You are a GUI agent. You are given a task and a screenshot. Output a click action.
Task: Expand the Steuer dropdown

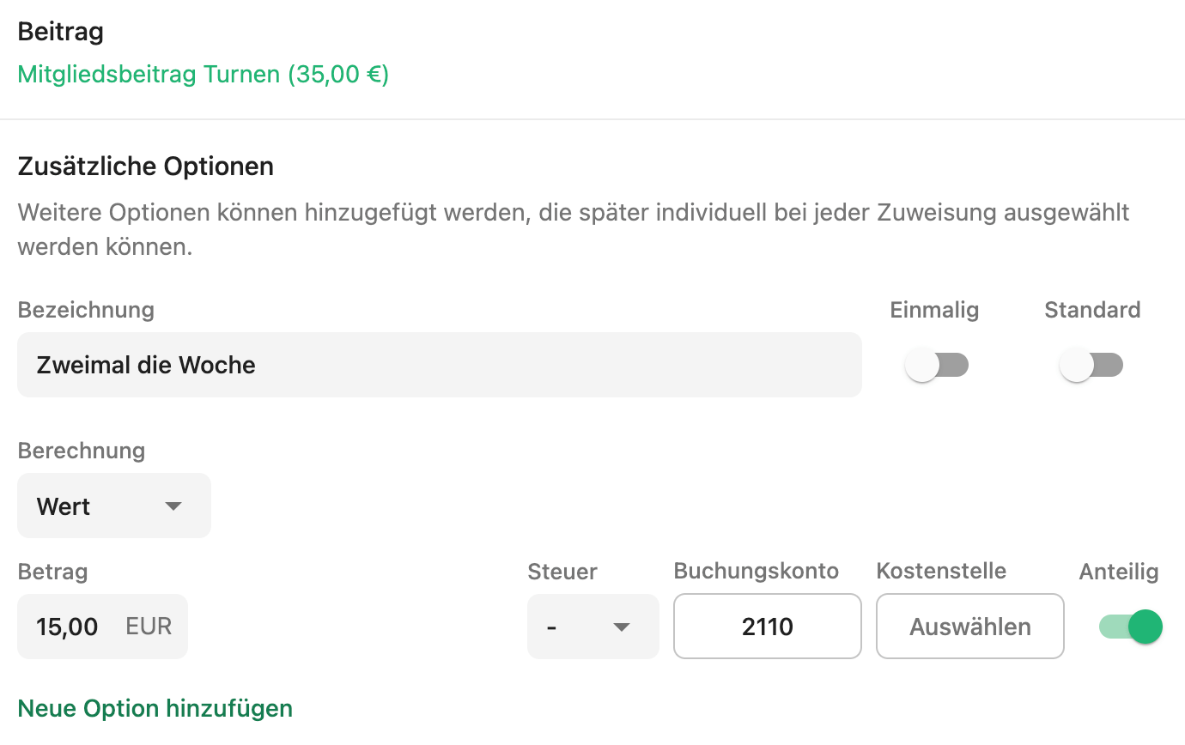(593, 627)
